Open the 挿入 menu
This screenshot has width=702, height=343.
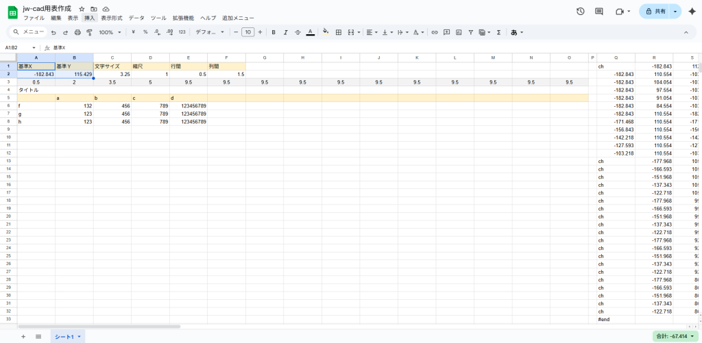click(x=90, y=18)
